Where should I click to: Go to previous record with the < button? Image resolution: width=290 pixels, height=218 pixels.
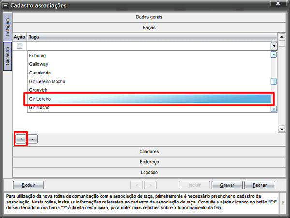tap(136, 185)
